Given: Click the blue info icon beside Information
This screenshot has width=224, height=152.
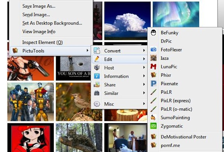Looking at the screenshot, I should (97, 76).
